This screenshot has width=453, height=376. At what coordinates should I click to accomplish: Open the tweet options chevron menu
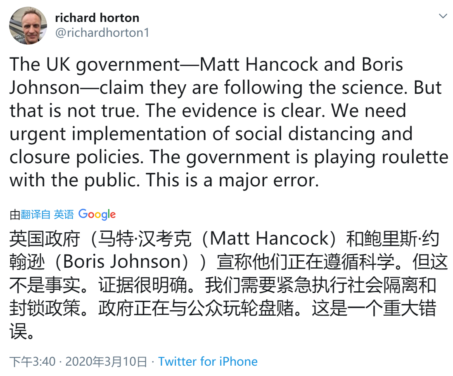pyautogui.click(x=443, y=17)
